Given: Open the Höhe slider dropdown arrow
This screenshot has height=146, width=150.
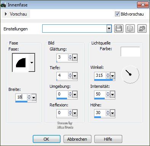Looking at the screenshot, I should coord(113,113).
